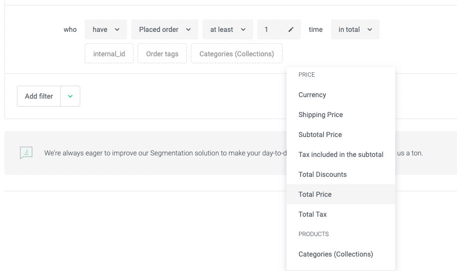Add the internal_id property filter
The image size is (457, 271).
(x=109, y=54)
